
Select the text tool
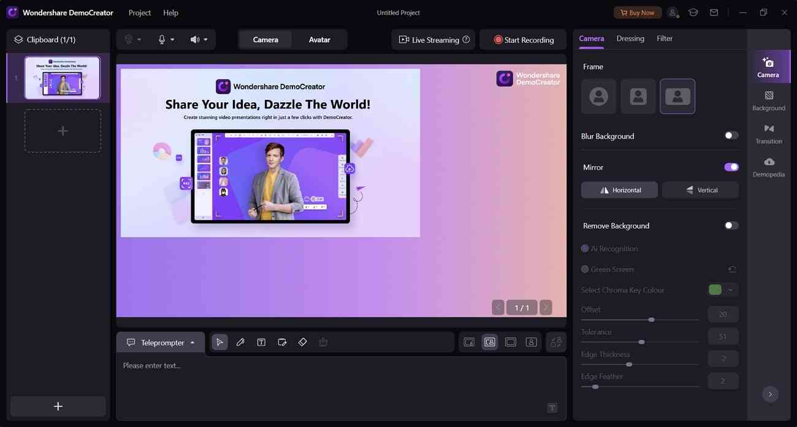pyautogui.click(x=261, y=342)
